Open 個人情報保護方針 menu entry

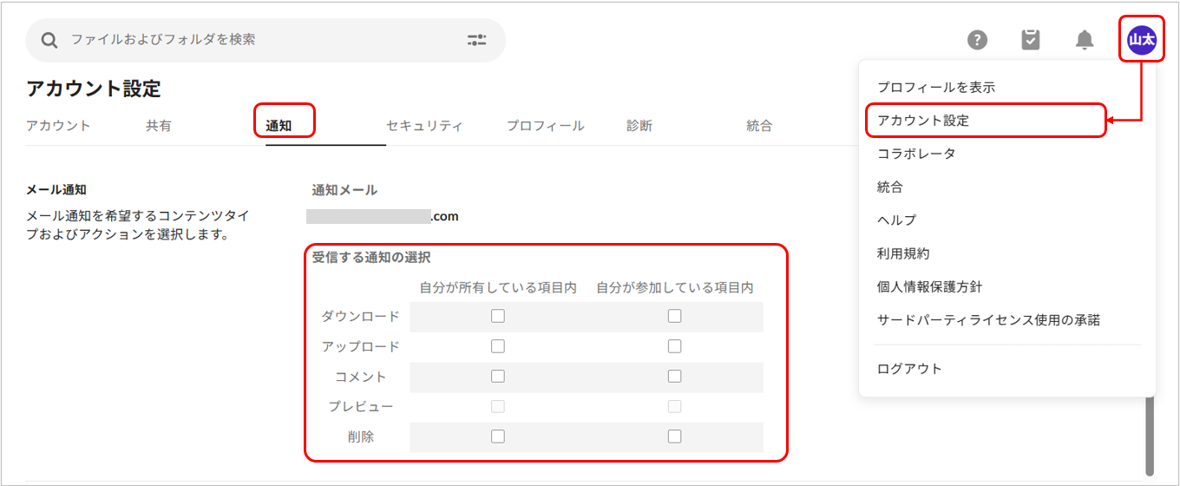pos(929,286)
